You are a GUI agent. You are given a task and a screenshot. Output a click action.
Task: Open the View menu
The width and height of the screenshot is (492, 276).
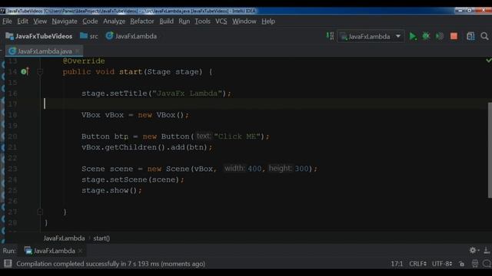[x=40, y=21]
